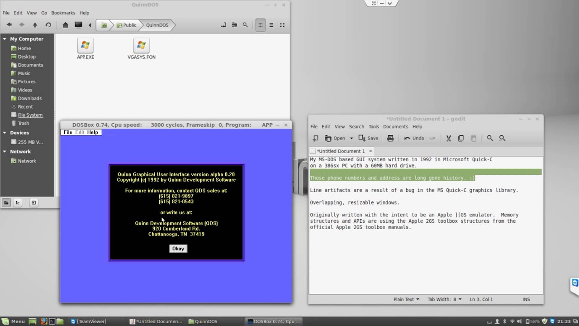Copy selection with the gedit copy icon

pyautogui.click(x=460, y=138)
